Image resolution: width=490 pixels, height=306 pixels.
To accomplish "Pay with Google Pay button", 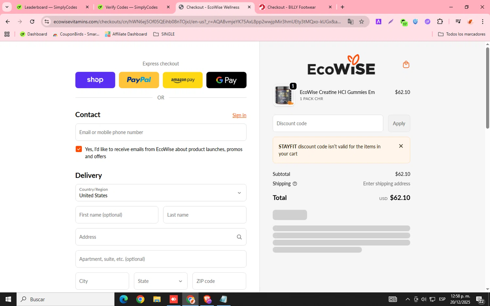I will click(226, 80).
